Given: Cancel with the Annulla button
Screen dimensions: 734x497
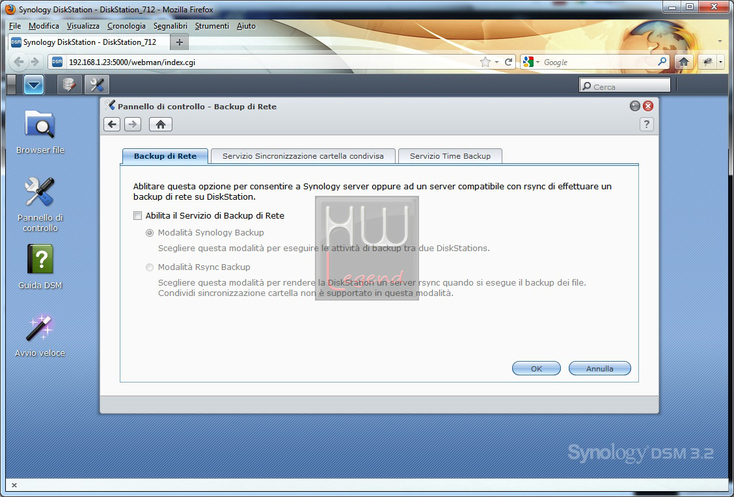Looking at the screenshot, I should [600, 369].
